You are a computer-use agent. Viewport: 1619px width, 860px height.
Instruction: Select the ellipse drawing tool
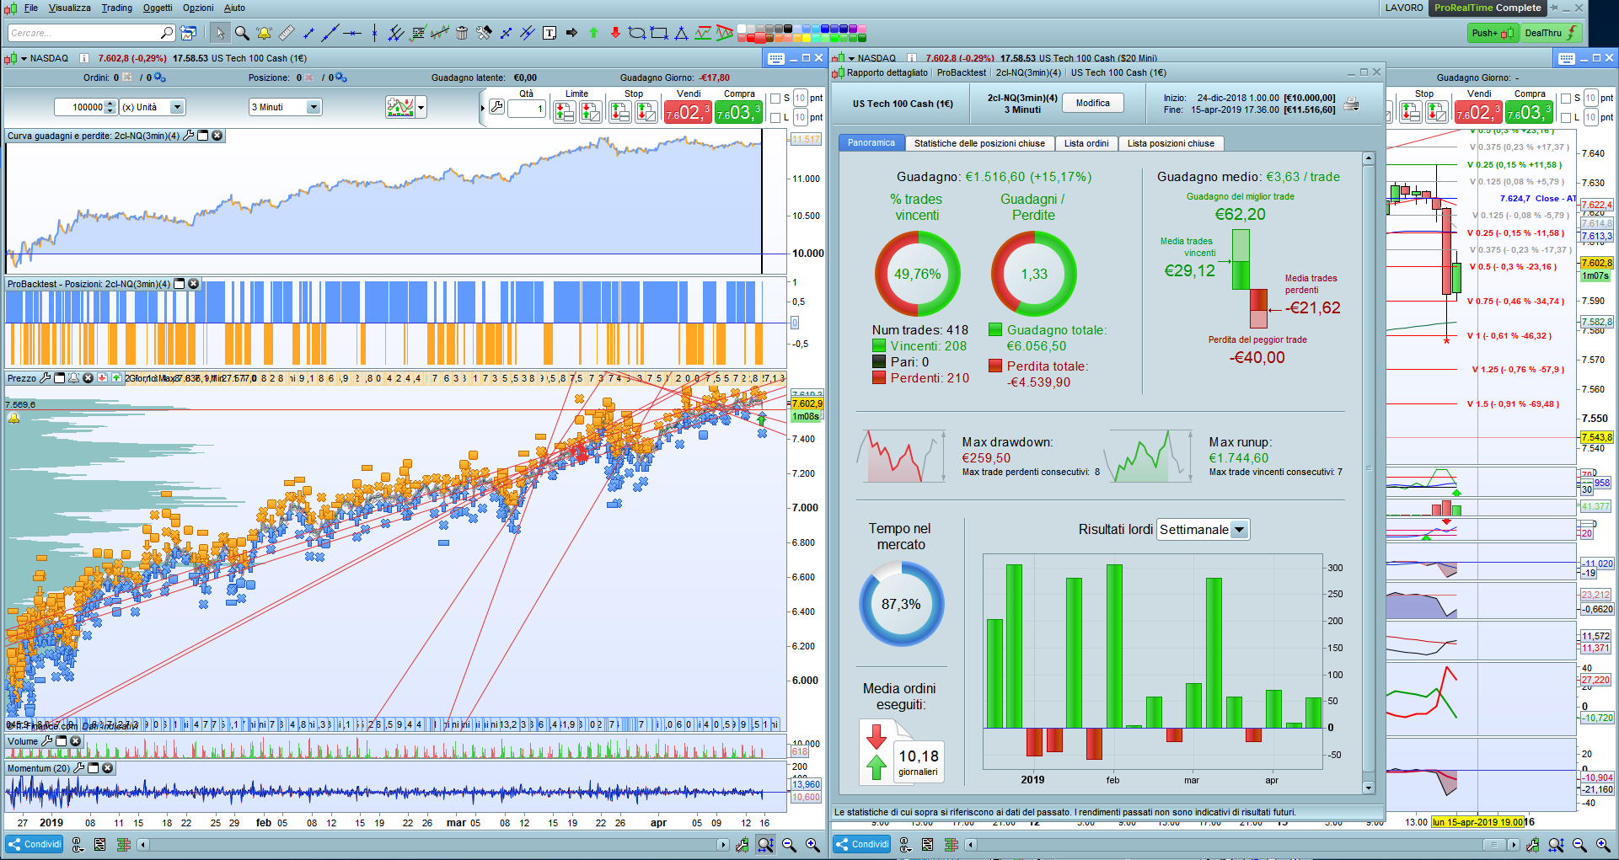[637, 33]
